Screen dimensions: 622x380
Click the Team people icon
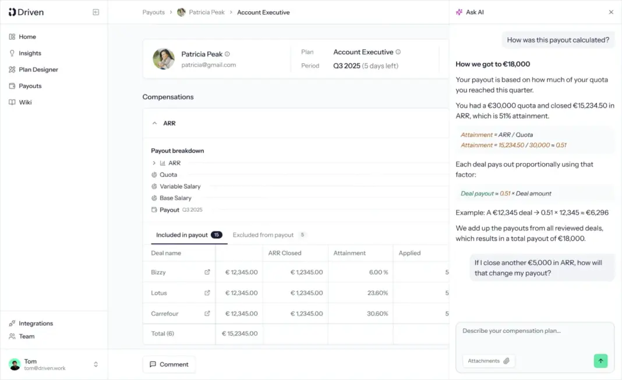(x=12, y=336)
